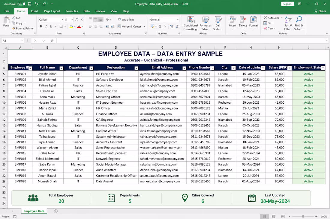Screen dimensions: 330x219
Task: Click Increase Decimal icon
Action: pos(172,26)
